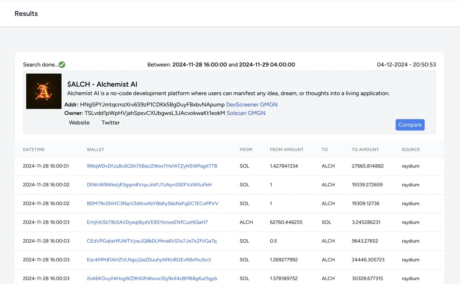Screen dimensions: 460x284
Task: Click the to amount 30328.677315
Action: pos(368,278)
